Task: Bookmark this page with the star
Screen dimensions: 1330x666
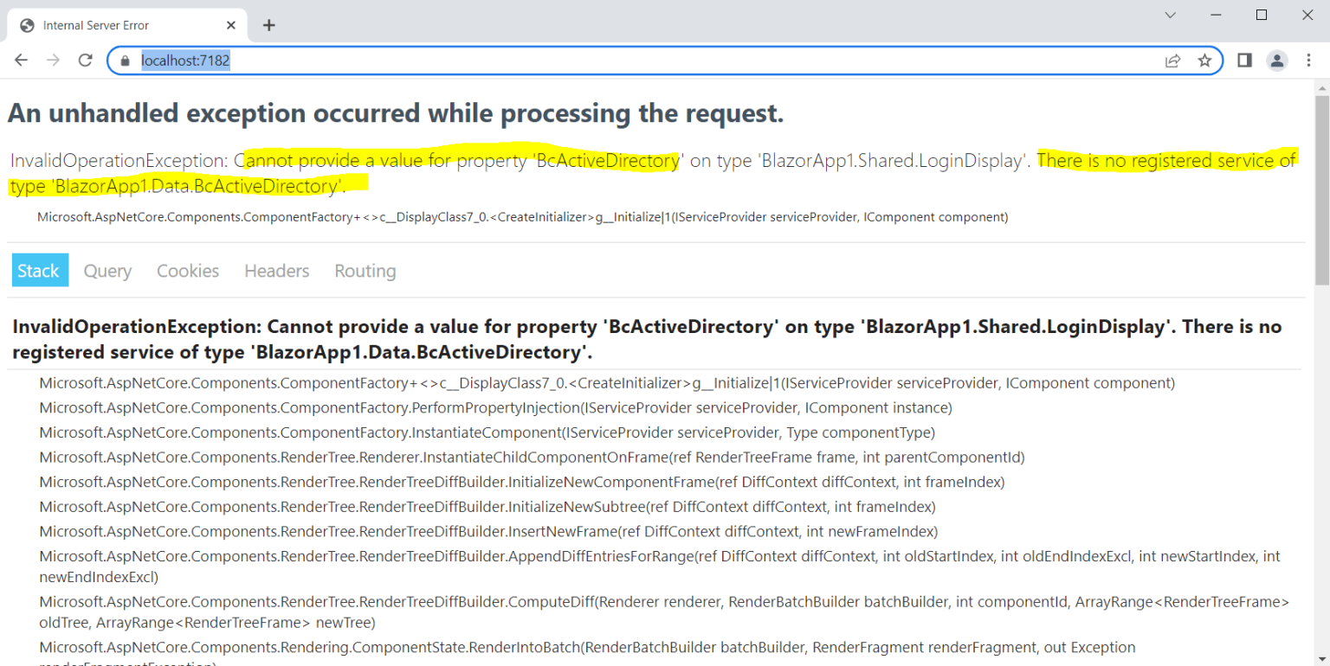Action: (1204, 61)
